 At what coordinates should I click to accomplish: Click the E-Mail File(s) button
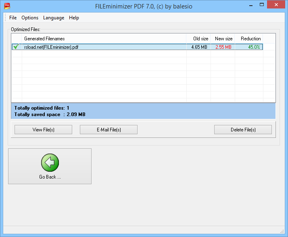click(x=109, y=130)
